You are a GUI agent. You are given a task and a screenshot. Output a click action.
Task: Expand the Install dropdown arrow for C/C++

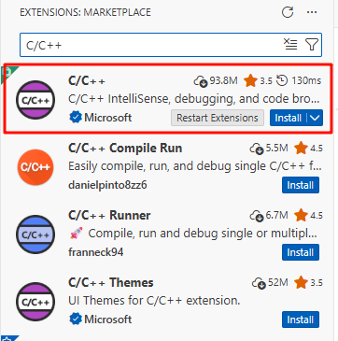tap(315, 118)
